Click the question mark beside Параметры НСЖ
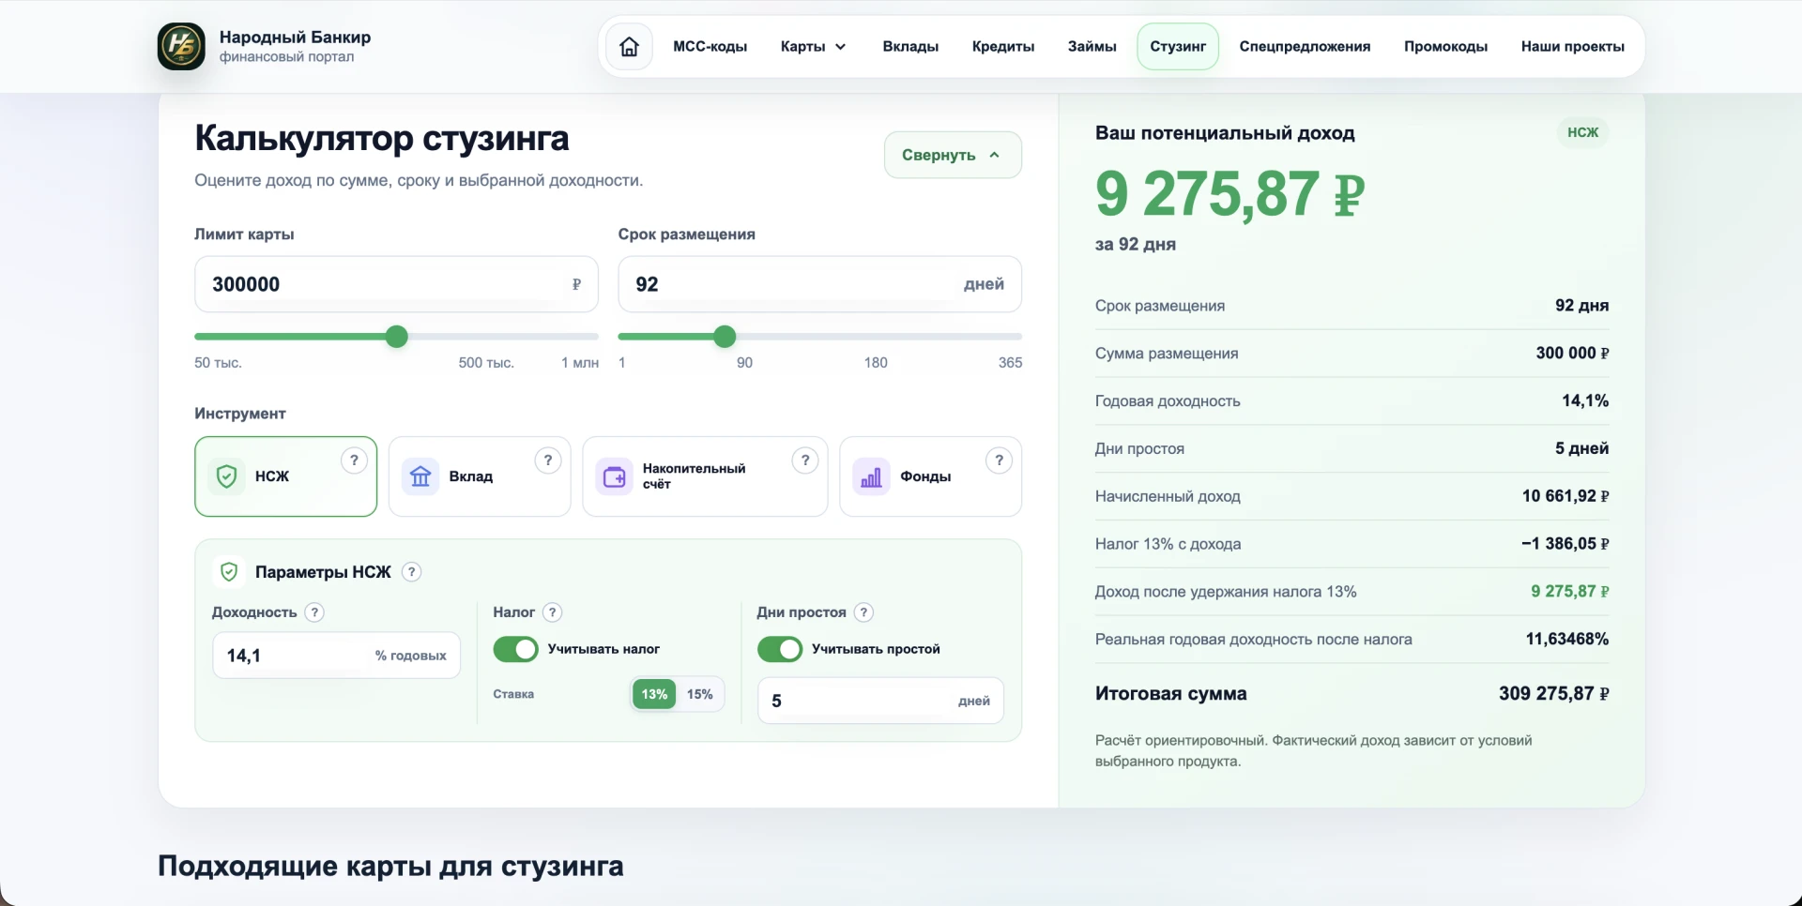 pyautogui.click(x=411, y=572)
